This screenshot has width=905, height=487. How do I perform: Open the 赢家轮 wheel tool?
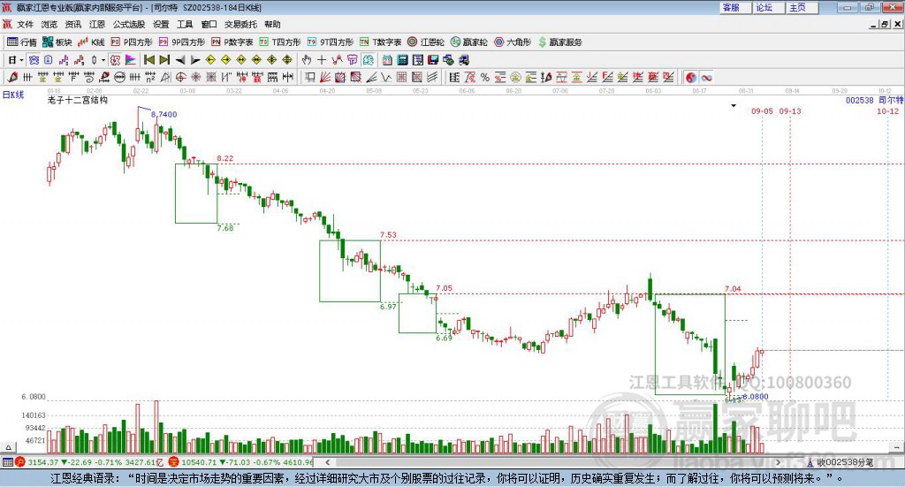click(x=468, y=42)
